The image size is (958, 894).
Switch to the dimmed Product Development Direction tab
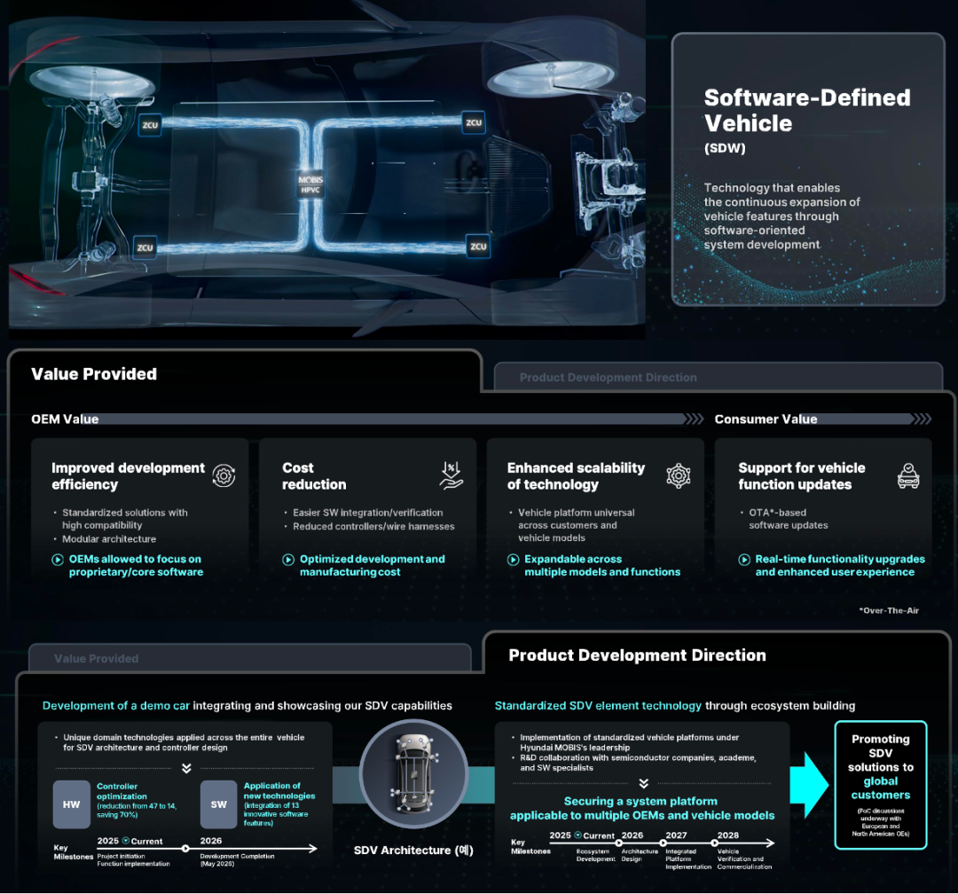[x=609, y=378]
